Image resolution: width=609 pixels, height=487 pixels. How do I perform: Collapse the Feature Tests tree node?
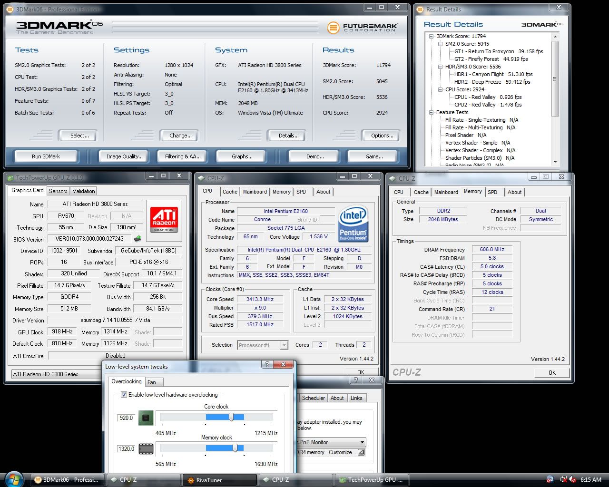coord(432,112)
